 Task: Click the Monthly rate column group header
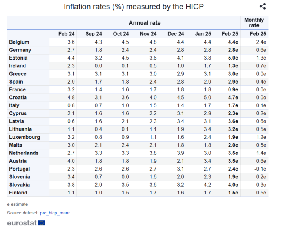(x=254, y=23)
